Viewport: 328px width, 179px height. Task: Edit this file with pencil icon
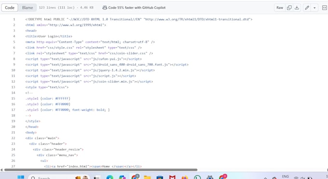click(x=307, y=8)
